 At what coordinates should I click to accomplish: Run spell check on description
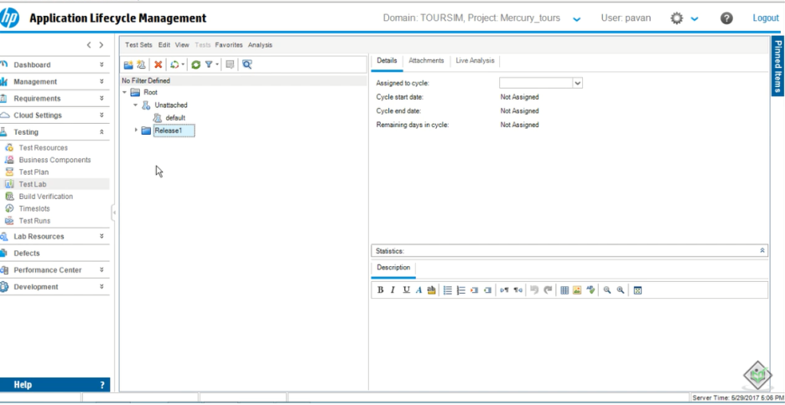[x=590, y=290]
